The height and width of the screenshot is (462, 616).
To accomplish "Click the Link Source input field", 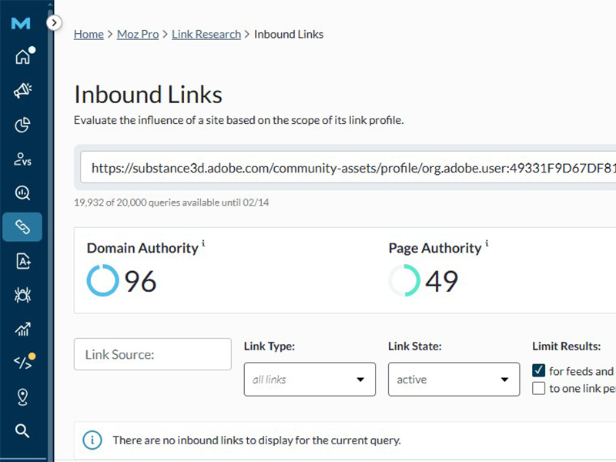I will [x=152, y=354].
